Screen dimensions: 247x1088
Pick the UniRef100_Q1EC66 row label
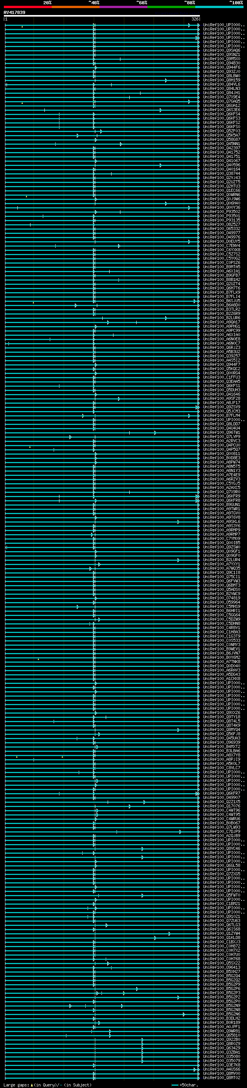tap(221, 191)
